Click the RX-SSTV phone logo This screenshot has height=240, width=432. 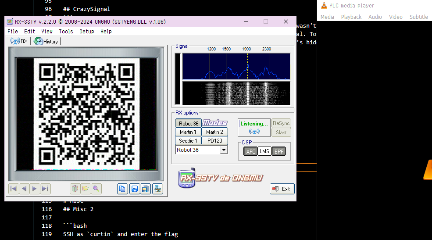pos(188,178)
